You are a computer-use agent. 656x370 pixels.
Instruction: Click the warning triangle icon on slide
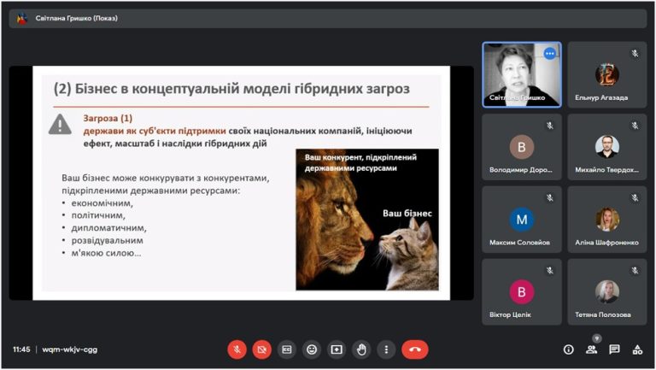pyautogui.click(x=61, y=124)
